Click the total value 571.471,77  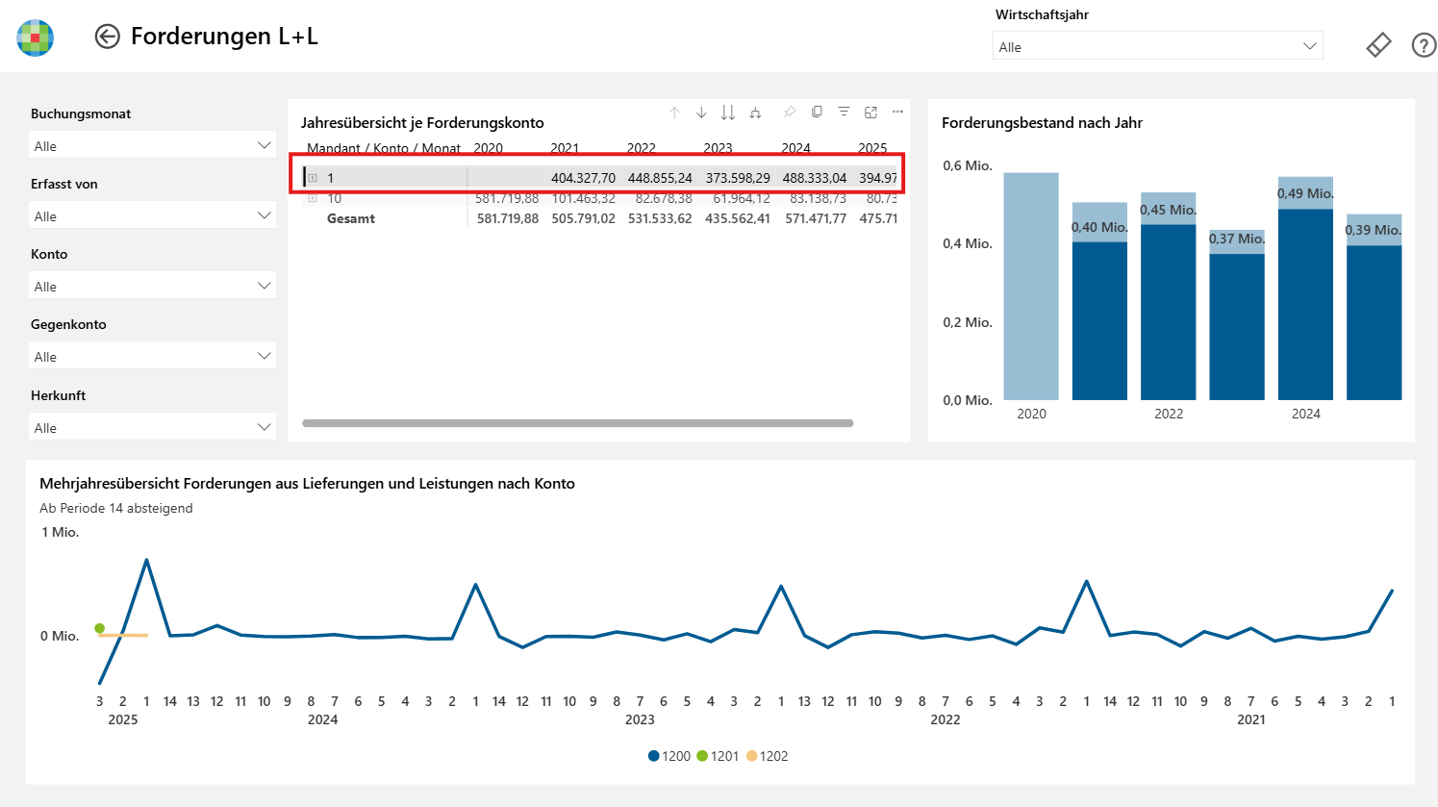(815, 218)
